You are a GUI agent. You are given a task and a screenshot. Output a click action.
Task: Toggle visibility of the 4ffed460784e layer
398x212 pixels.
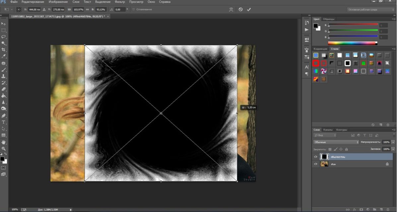(x=316, y=157)
